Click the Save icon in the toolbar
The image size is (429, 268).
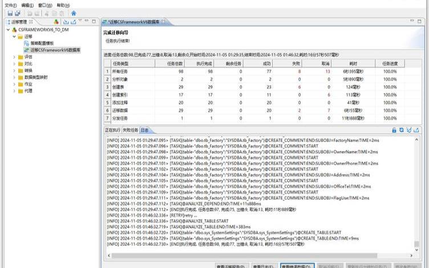pos(10,13)
